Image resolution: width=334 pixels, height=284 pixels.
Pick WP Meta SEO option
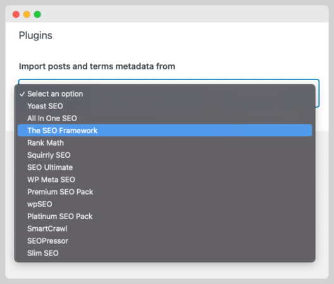click(x=164, y=180)
